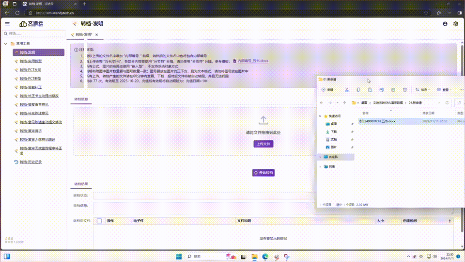
Task: Collapse the 常用工具 tree folder
Action: (6, 44)
